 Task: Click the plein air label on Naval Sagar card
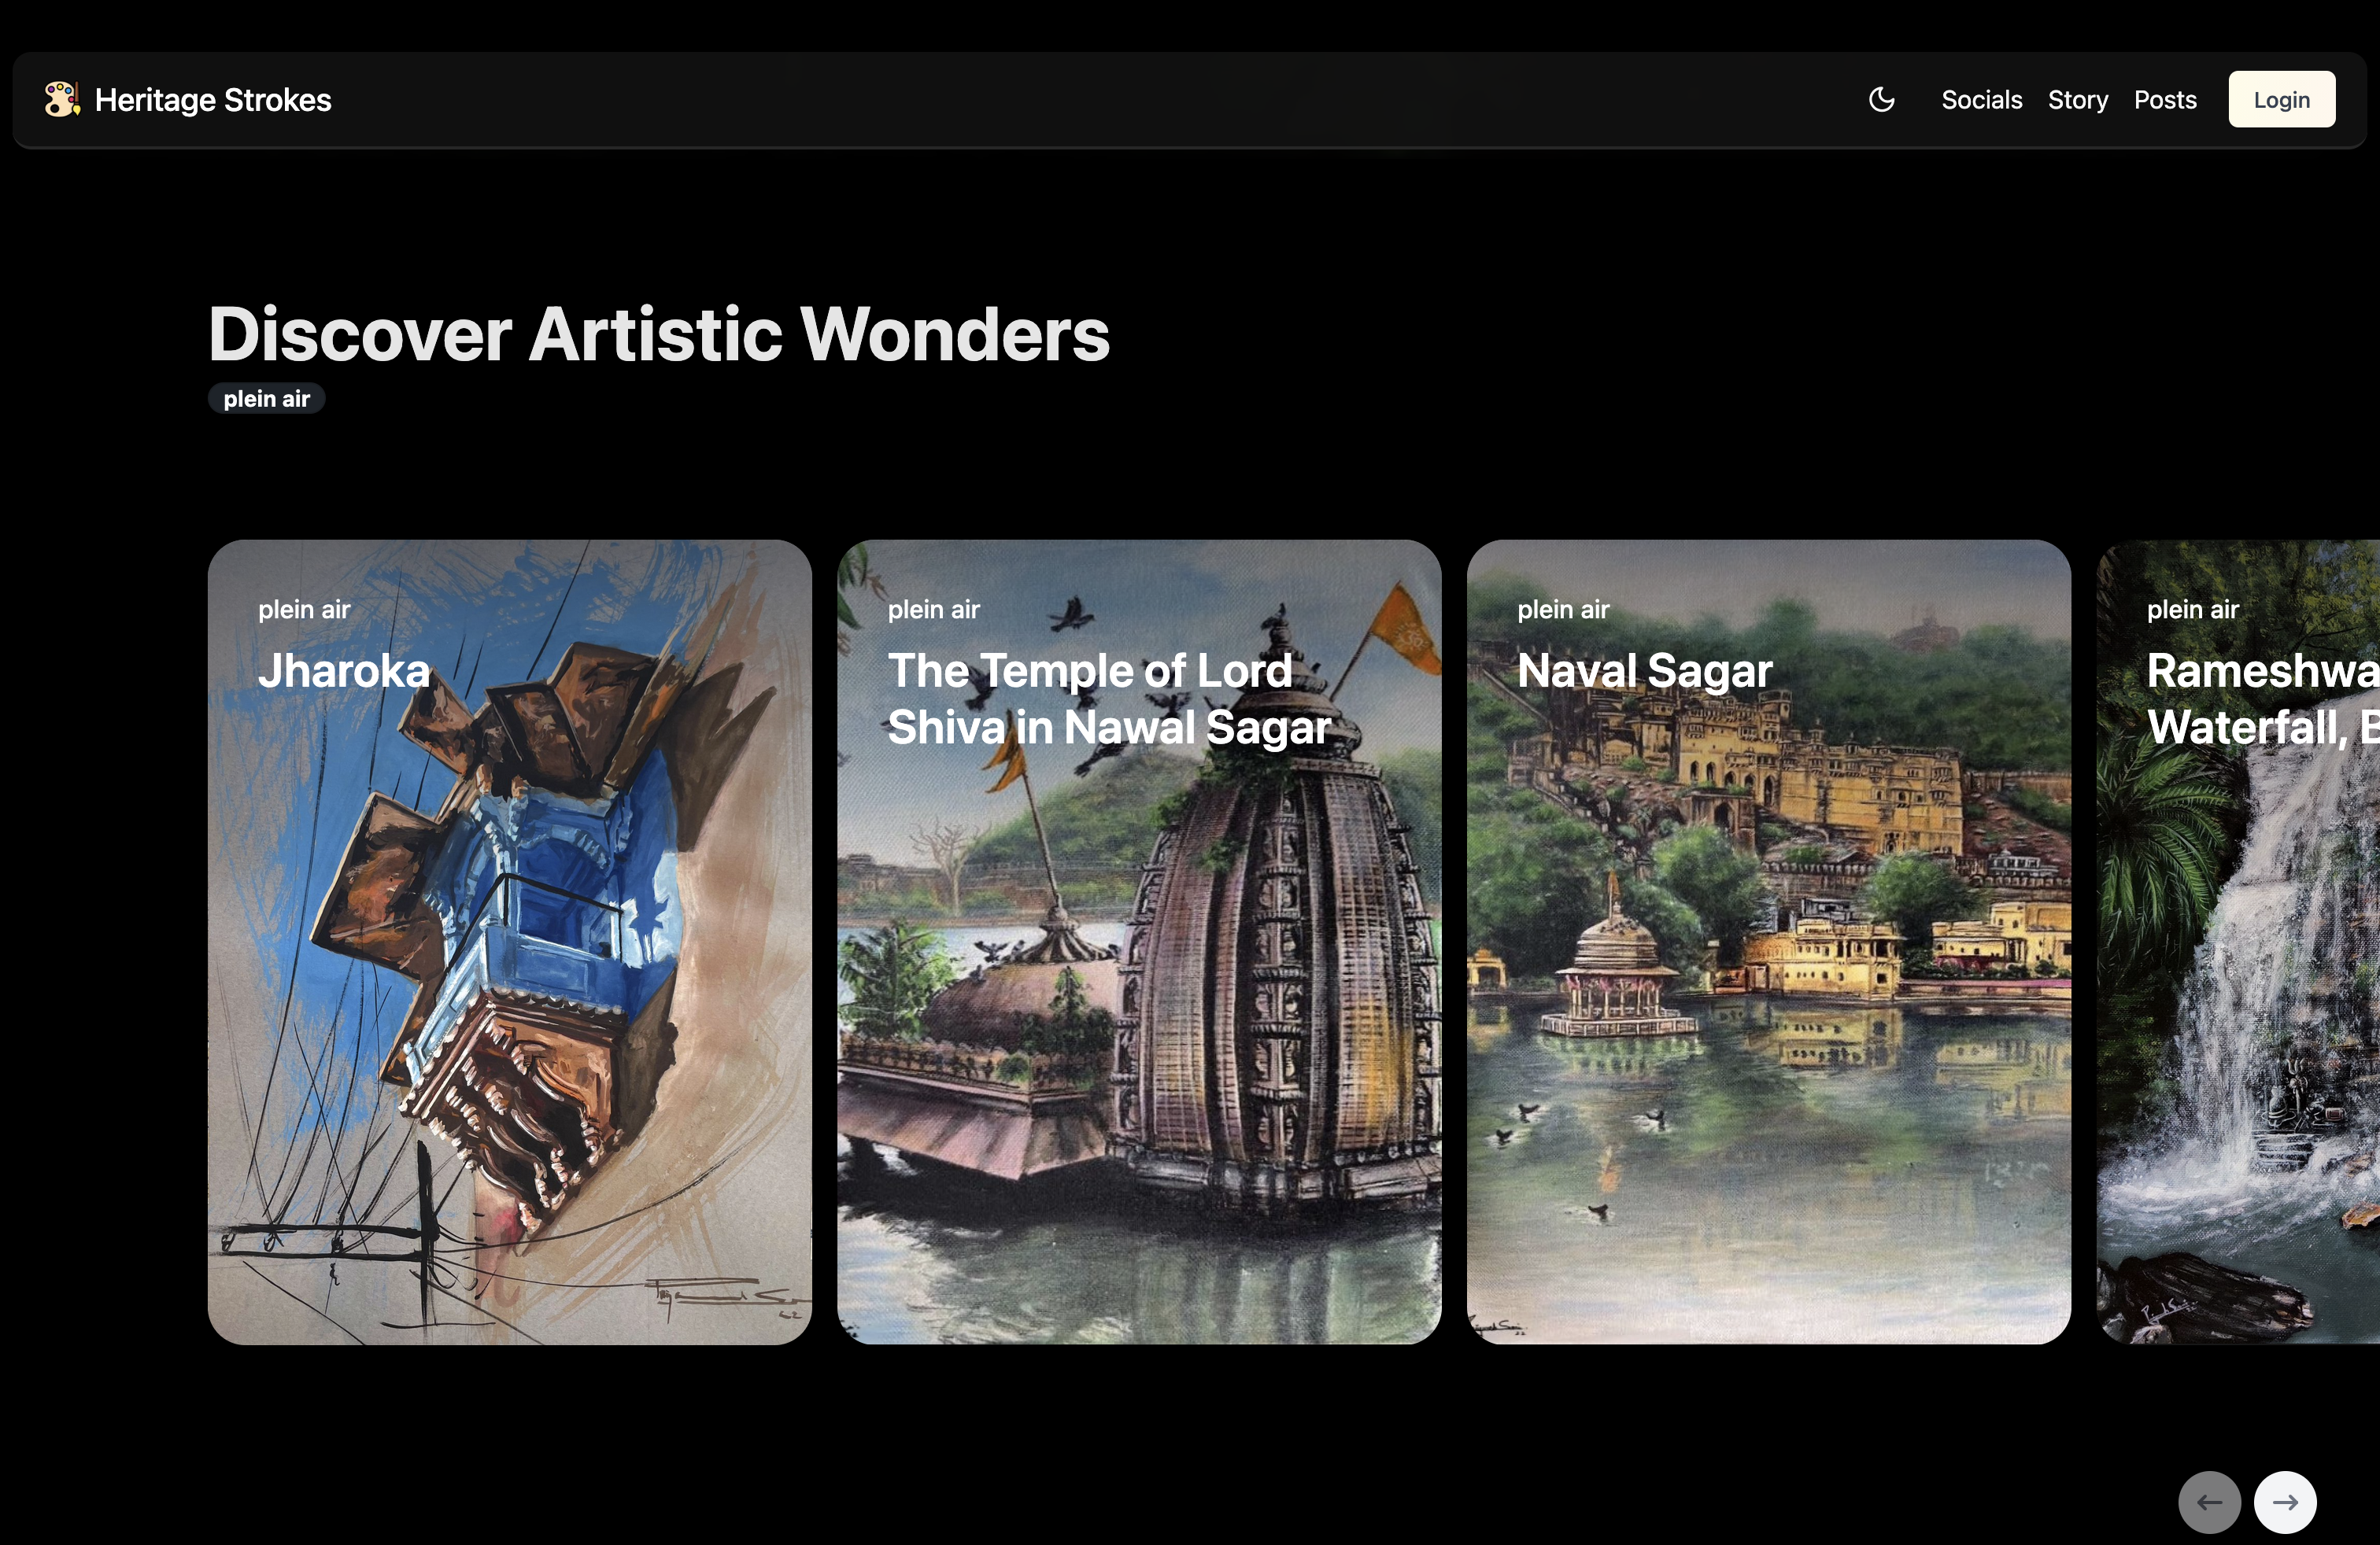tap(1563, 610)
